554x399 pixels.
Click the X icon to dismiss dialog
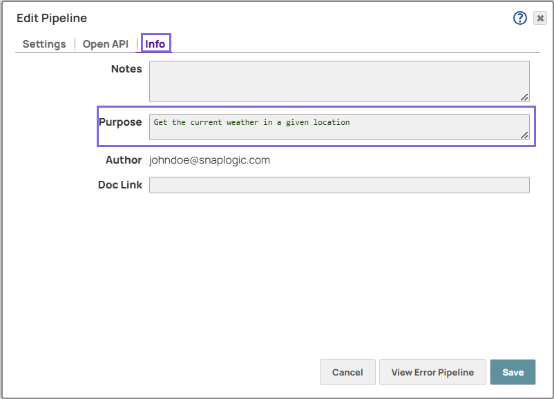539,18
